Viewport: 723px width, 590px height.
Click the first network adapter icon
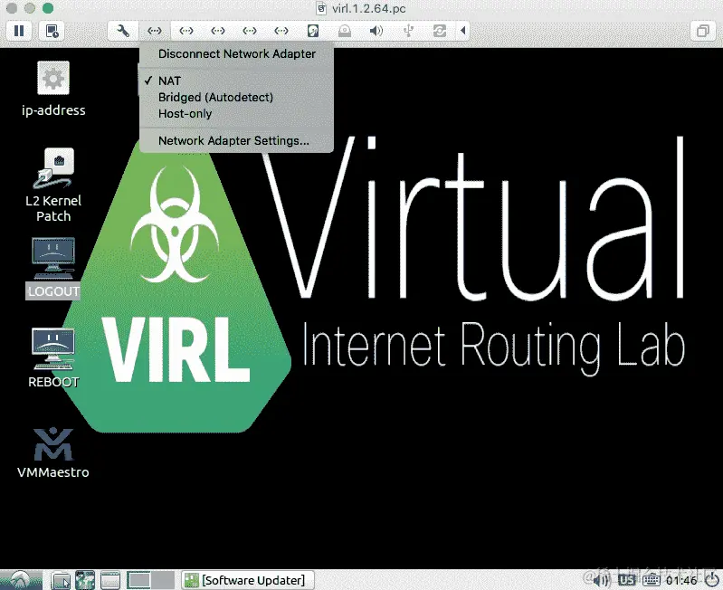(155, 31)
